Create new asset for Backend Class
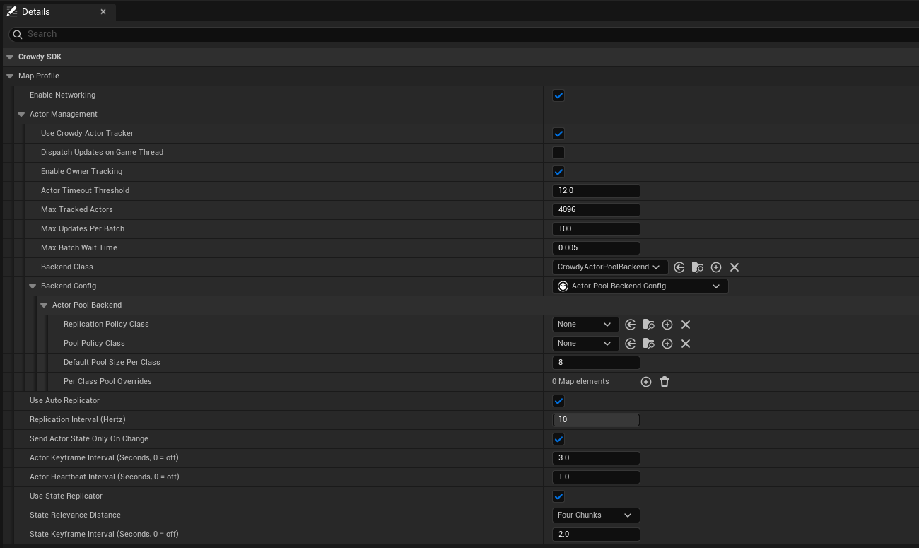 click(716, 267)
